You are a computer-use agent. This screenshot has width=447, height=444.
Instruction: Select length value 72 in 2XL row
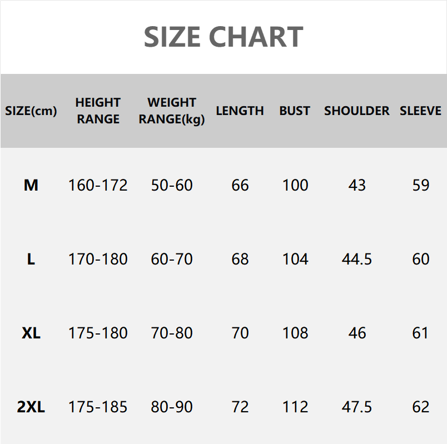(x=240, y=407)
